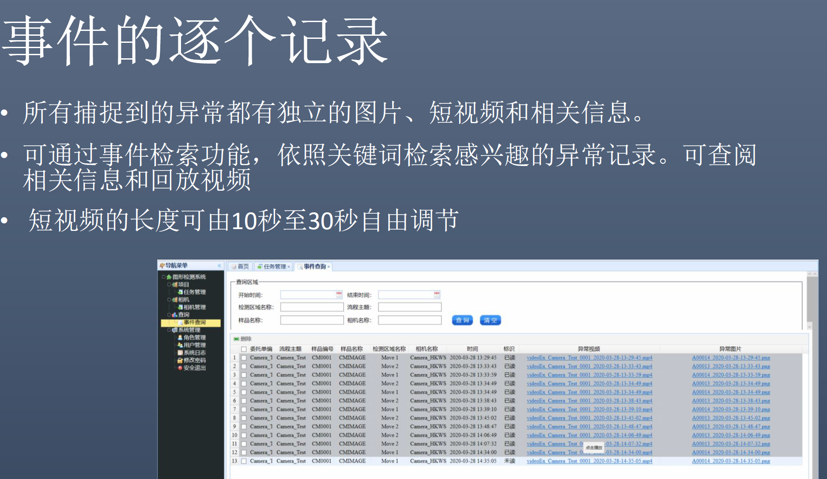Open 安全退出 in sidebar
The height and width of the screenshot is (479, 827).
tap(194, 368)
